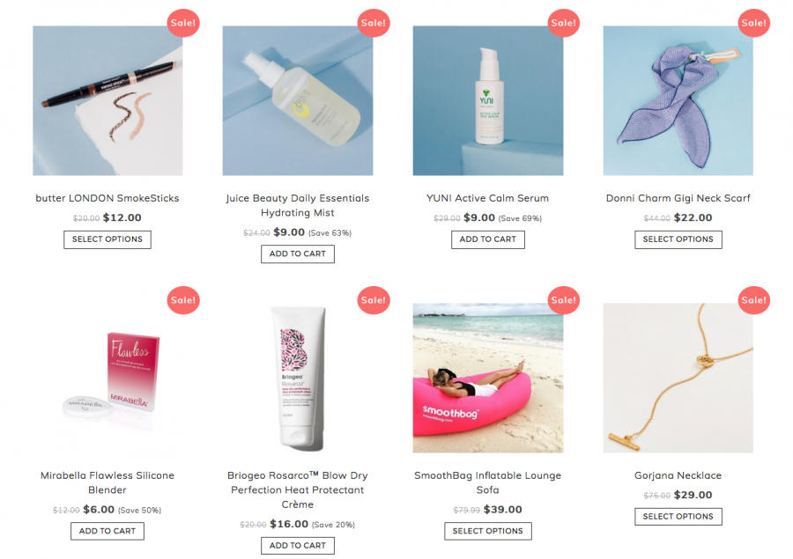Add Briogeo Rosarco heat protectant to cart
Viewport: 793px width, 559px height.
coord(298,546)
